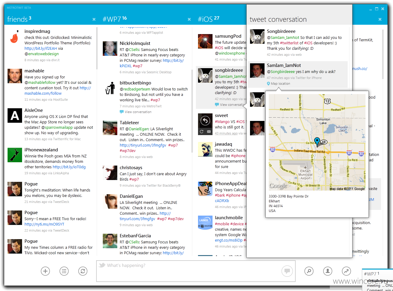Click the friends column scrollbar
This screenshot has width=393, height=291.
click(x=97, y=48)
